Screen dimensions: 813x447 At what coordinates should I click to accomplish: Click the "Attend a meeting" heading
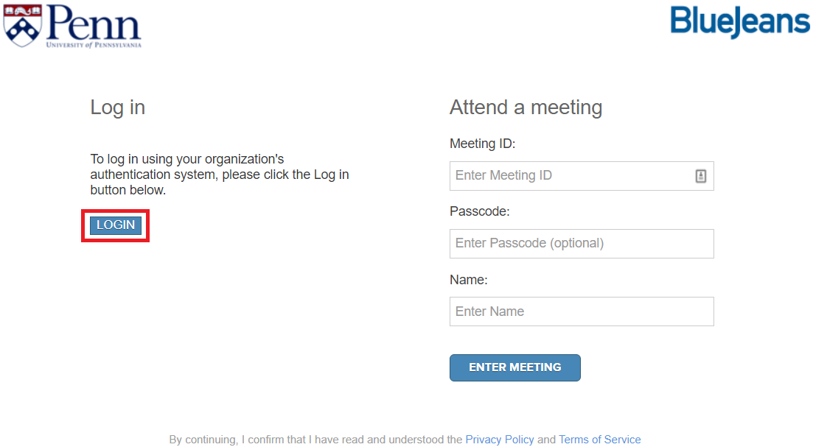point(526,108)
